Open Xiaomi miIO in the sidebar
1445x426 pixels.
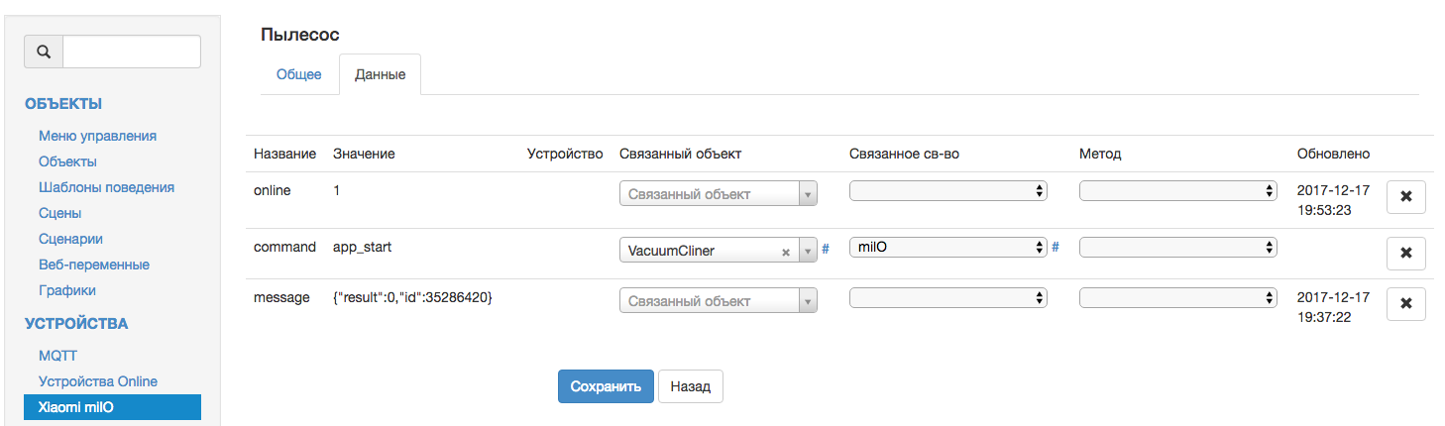tap(112, 407)
